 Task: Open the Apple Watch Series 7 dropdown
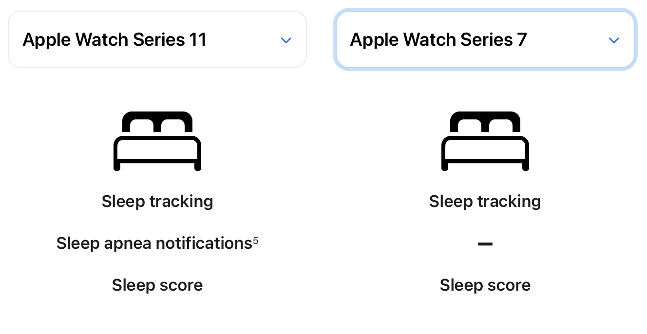coord(485,39)
